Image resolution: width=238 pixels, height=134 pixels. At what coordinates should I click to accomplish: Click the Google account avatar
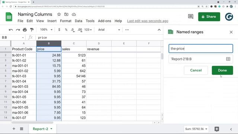pyautogui.click(x=229, y=16)
